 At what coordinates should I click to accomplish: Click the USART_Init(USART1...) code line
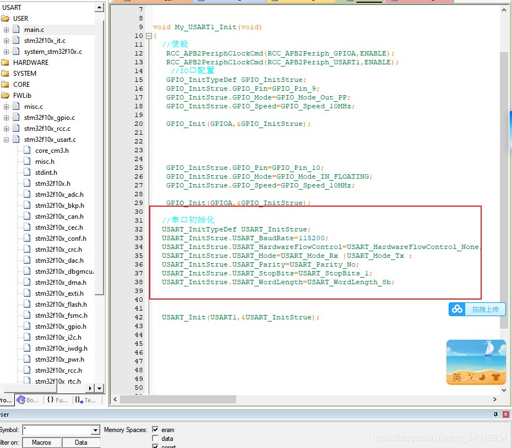pyautogui.click(x=241, y=317)
